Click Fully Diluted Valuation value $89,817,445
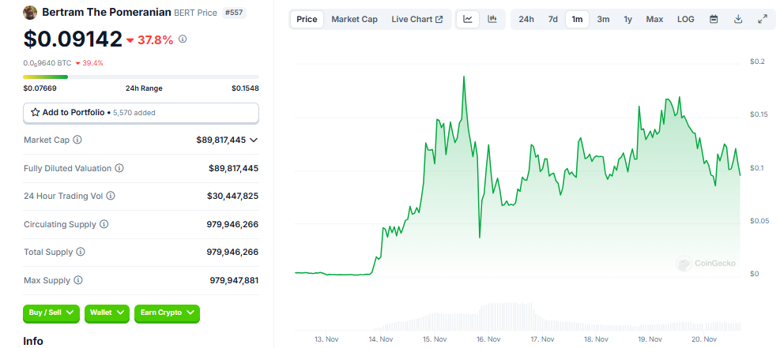The width and height of the screenshot is (780, 348). coord(233,168)
